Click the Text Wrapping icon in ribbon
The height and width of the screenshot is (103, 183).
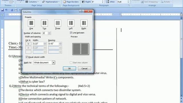[x=142, y=2]
